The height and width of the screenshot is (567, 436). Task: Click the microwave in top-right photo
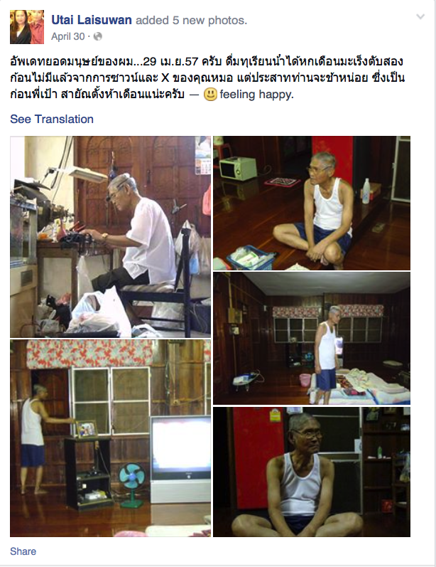[x=233, y=168]
